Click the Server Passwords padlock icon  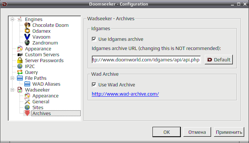[x=20, y=60]
